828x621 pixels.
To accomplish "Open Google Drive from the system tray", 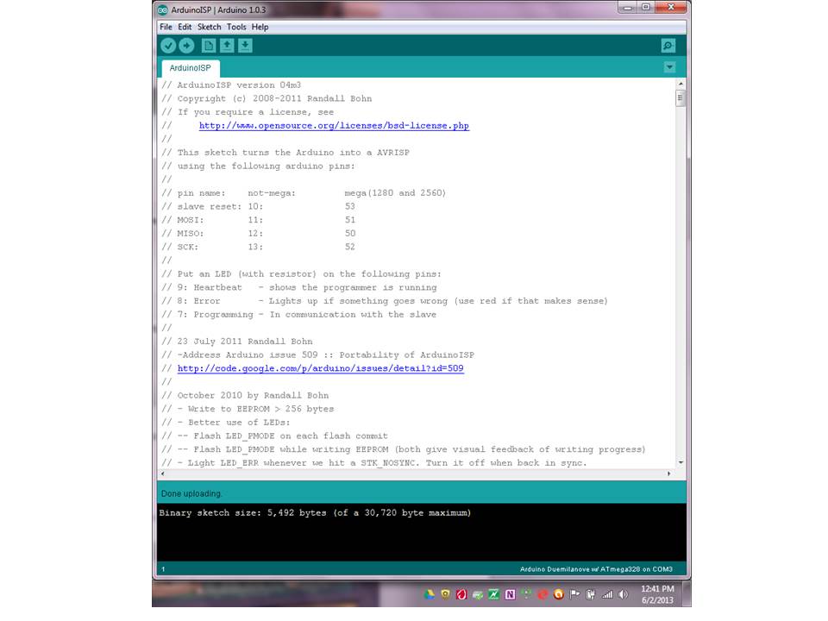I will point(429,594).
